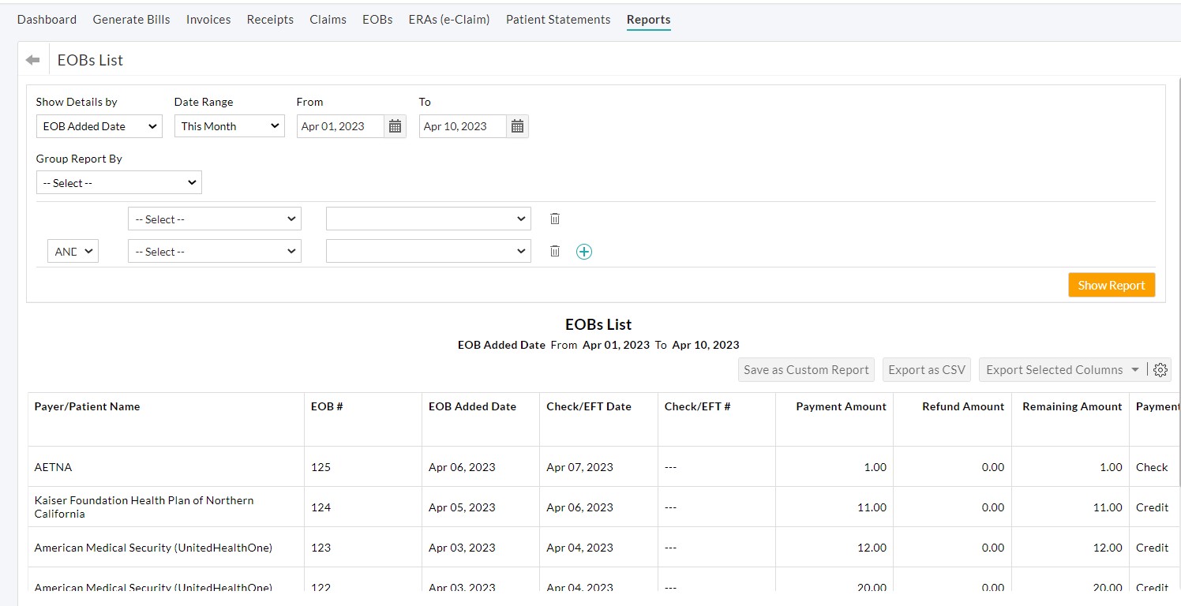Switch to the Claims tab
The height and width of the screenshot is (606, 1181).
pyautogui.click(x=328, y=19)
